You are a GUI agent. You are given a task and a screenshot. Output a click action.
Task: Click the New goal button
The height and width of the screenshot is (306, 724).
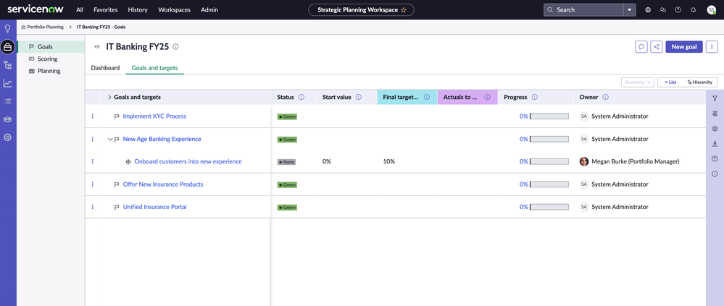point(683,47)
